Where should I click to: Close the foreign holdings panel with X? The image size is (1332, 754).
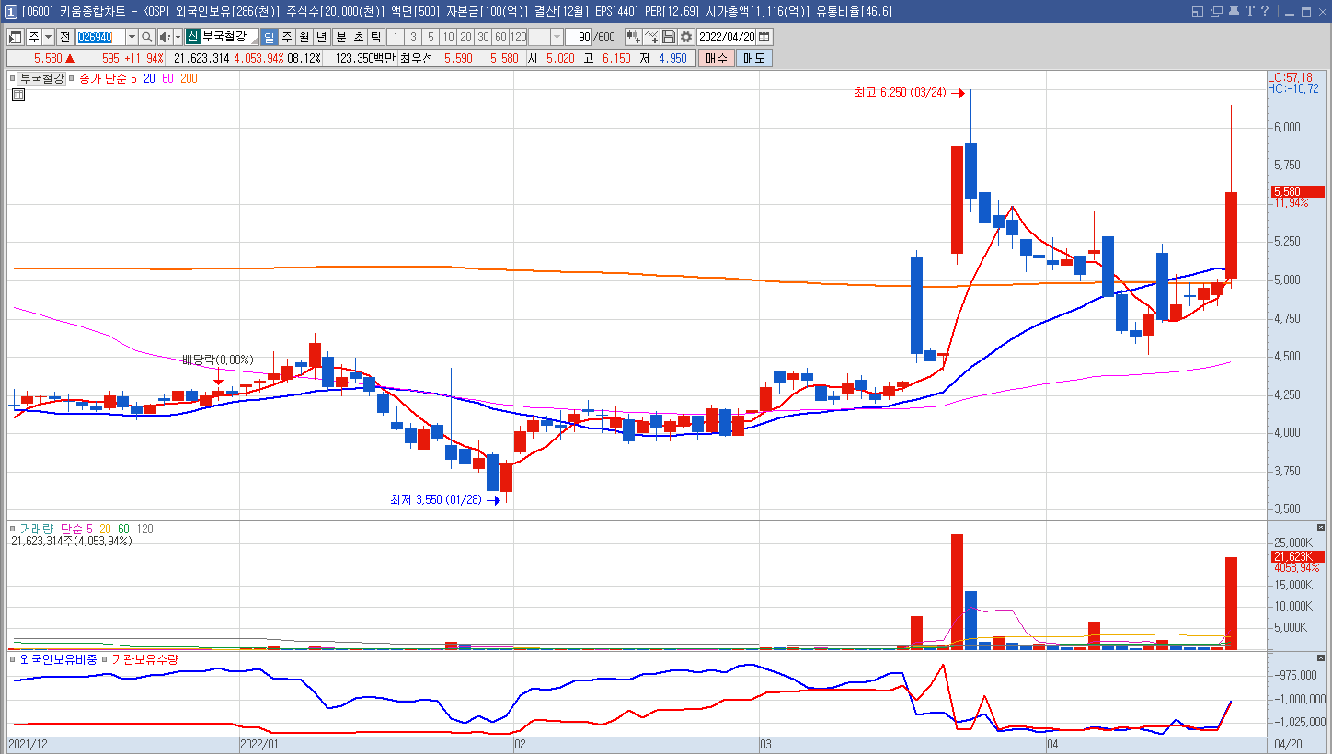point(1322,657)
